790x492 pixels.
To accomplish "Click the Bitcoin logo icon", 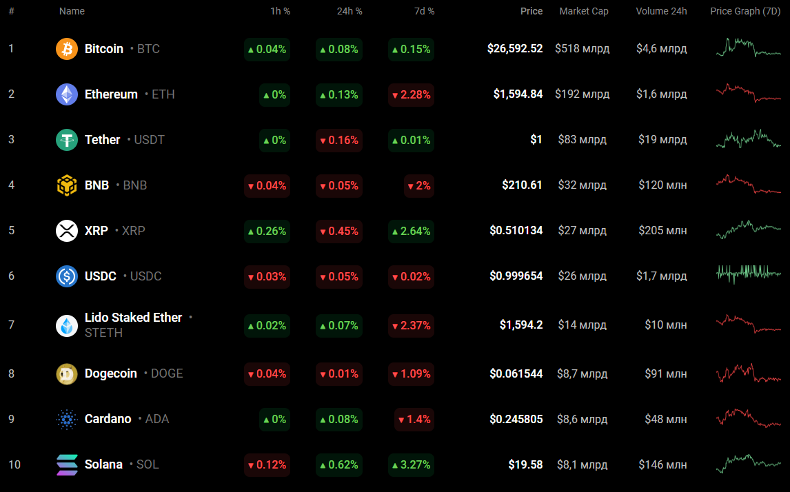I will 67,49.
